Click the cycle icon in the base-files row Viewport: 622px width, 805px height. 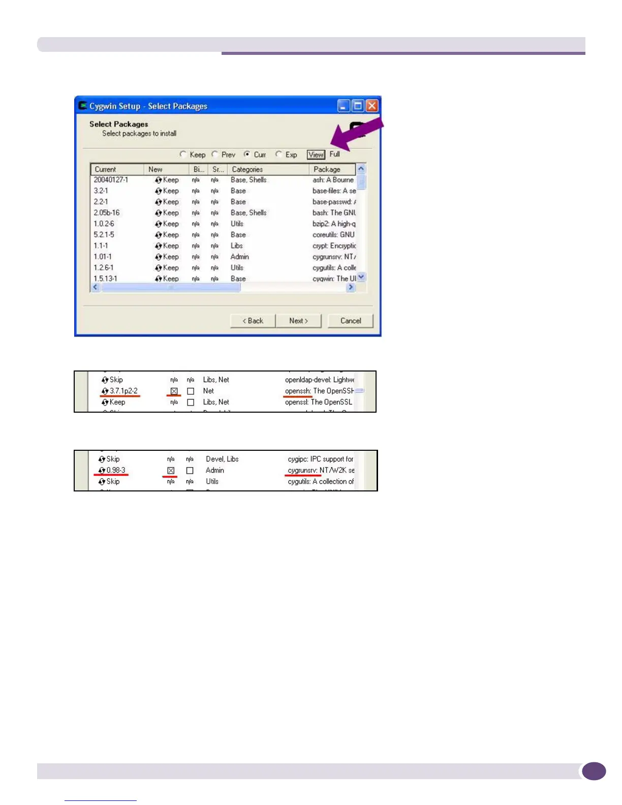click(x=159, y=191)
